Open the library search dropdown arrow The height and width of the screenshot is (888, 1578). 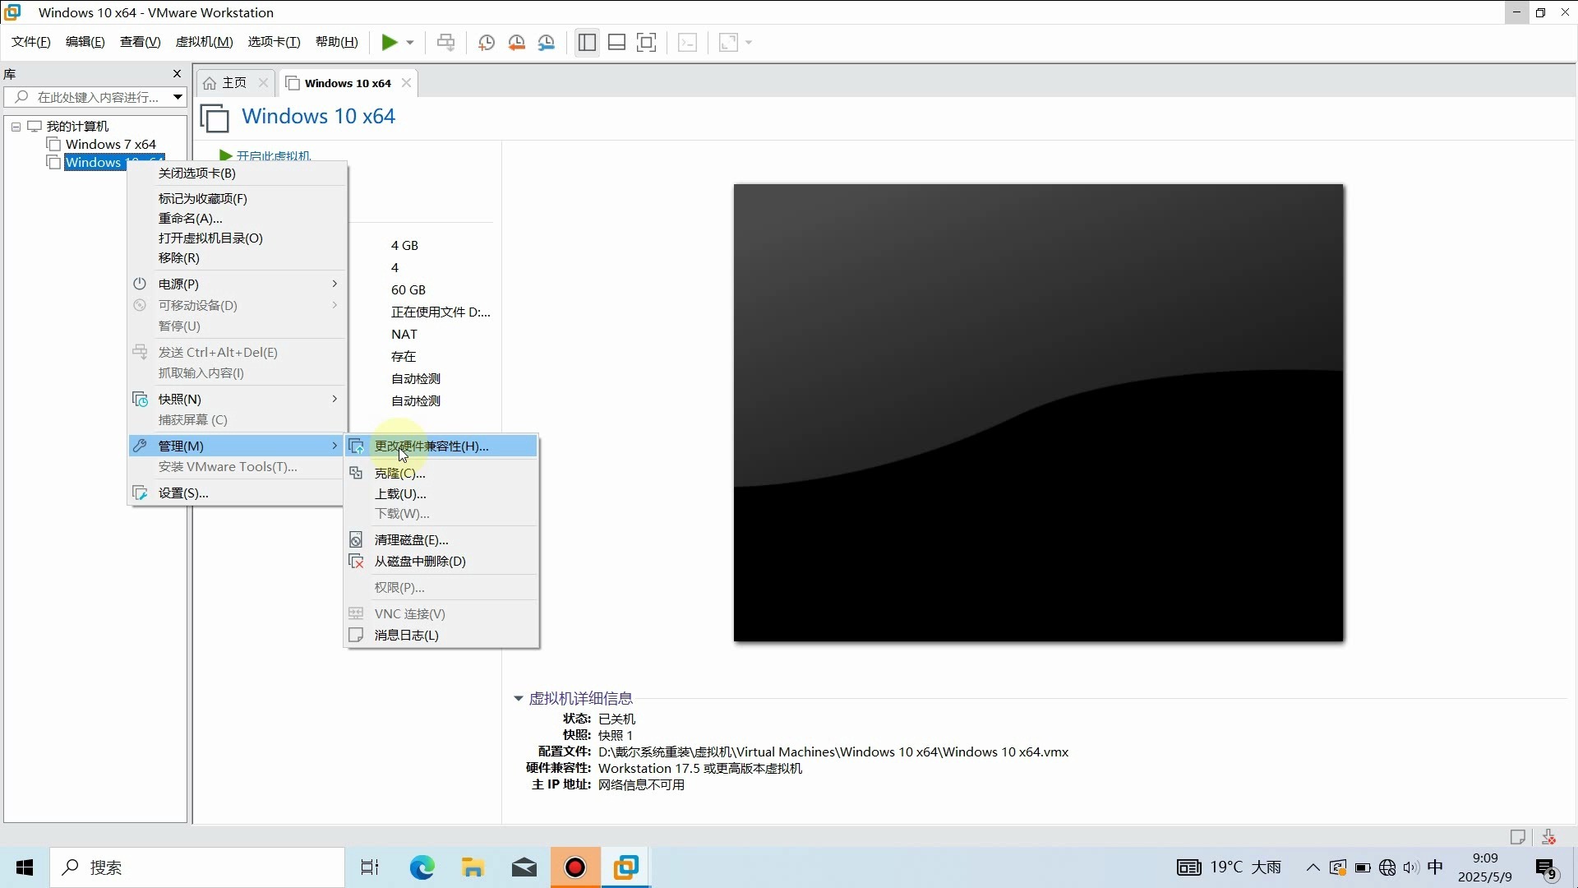pos(178,97)
